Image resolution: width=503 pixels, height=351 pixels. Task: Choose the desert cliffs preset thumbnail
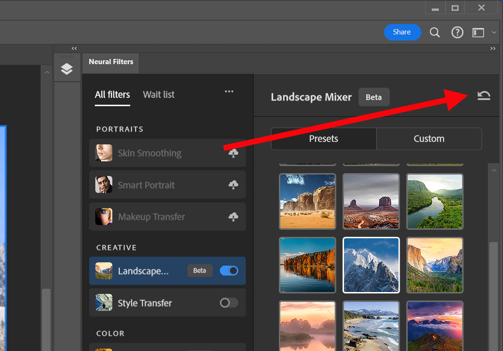[308, 201]
